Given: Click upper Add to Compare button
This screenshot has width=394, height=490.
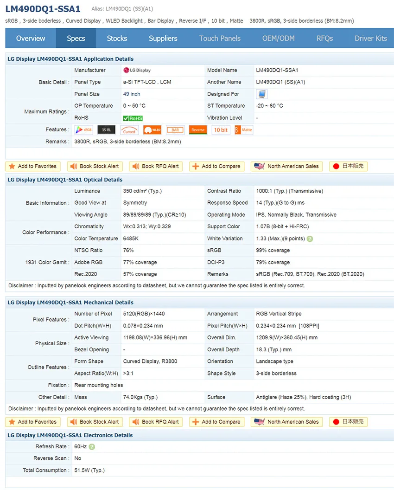Looking at the screenshot, I should pyautogui.click(x=216, y=166).
